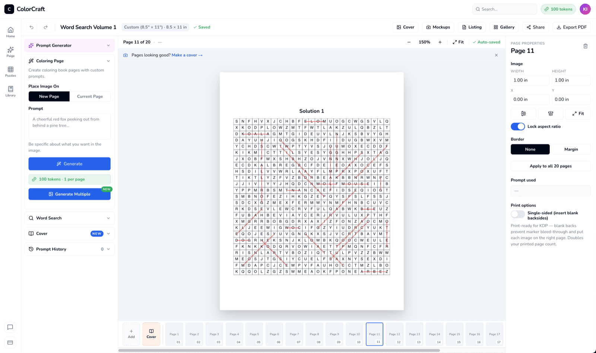This screenshot has width=596, height=353.
Task: Select the Cover thumbnail in filmstrip
Action: (x=151, y=334)
